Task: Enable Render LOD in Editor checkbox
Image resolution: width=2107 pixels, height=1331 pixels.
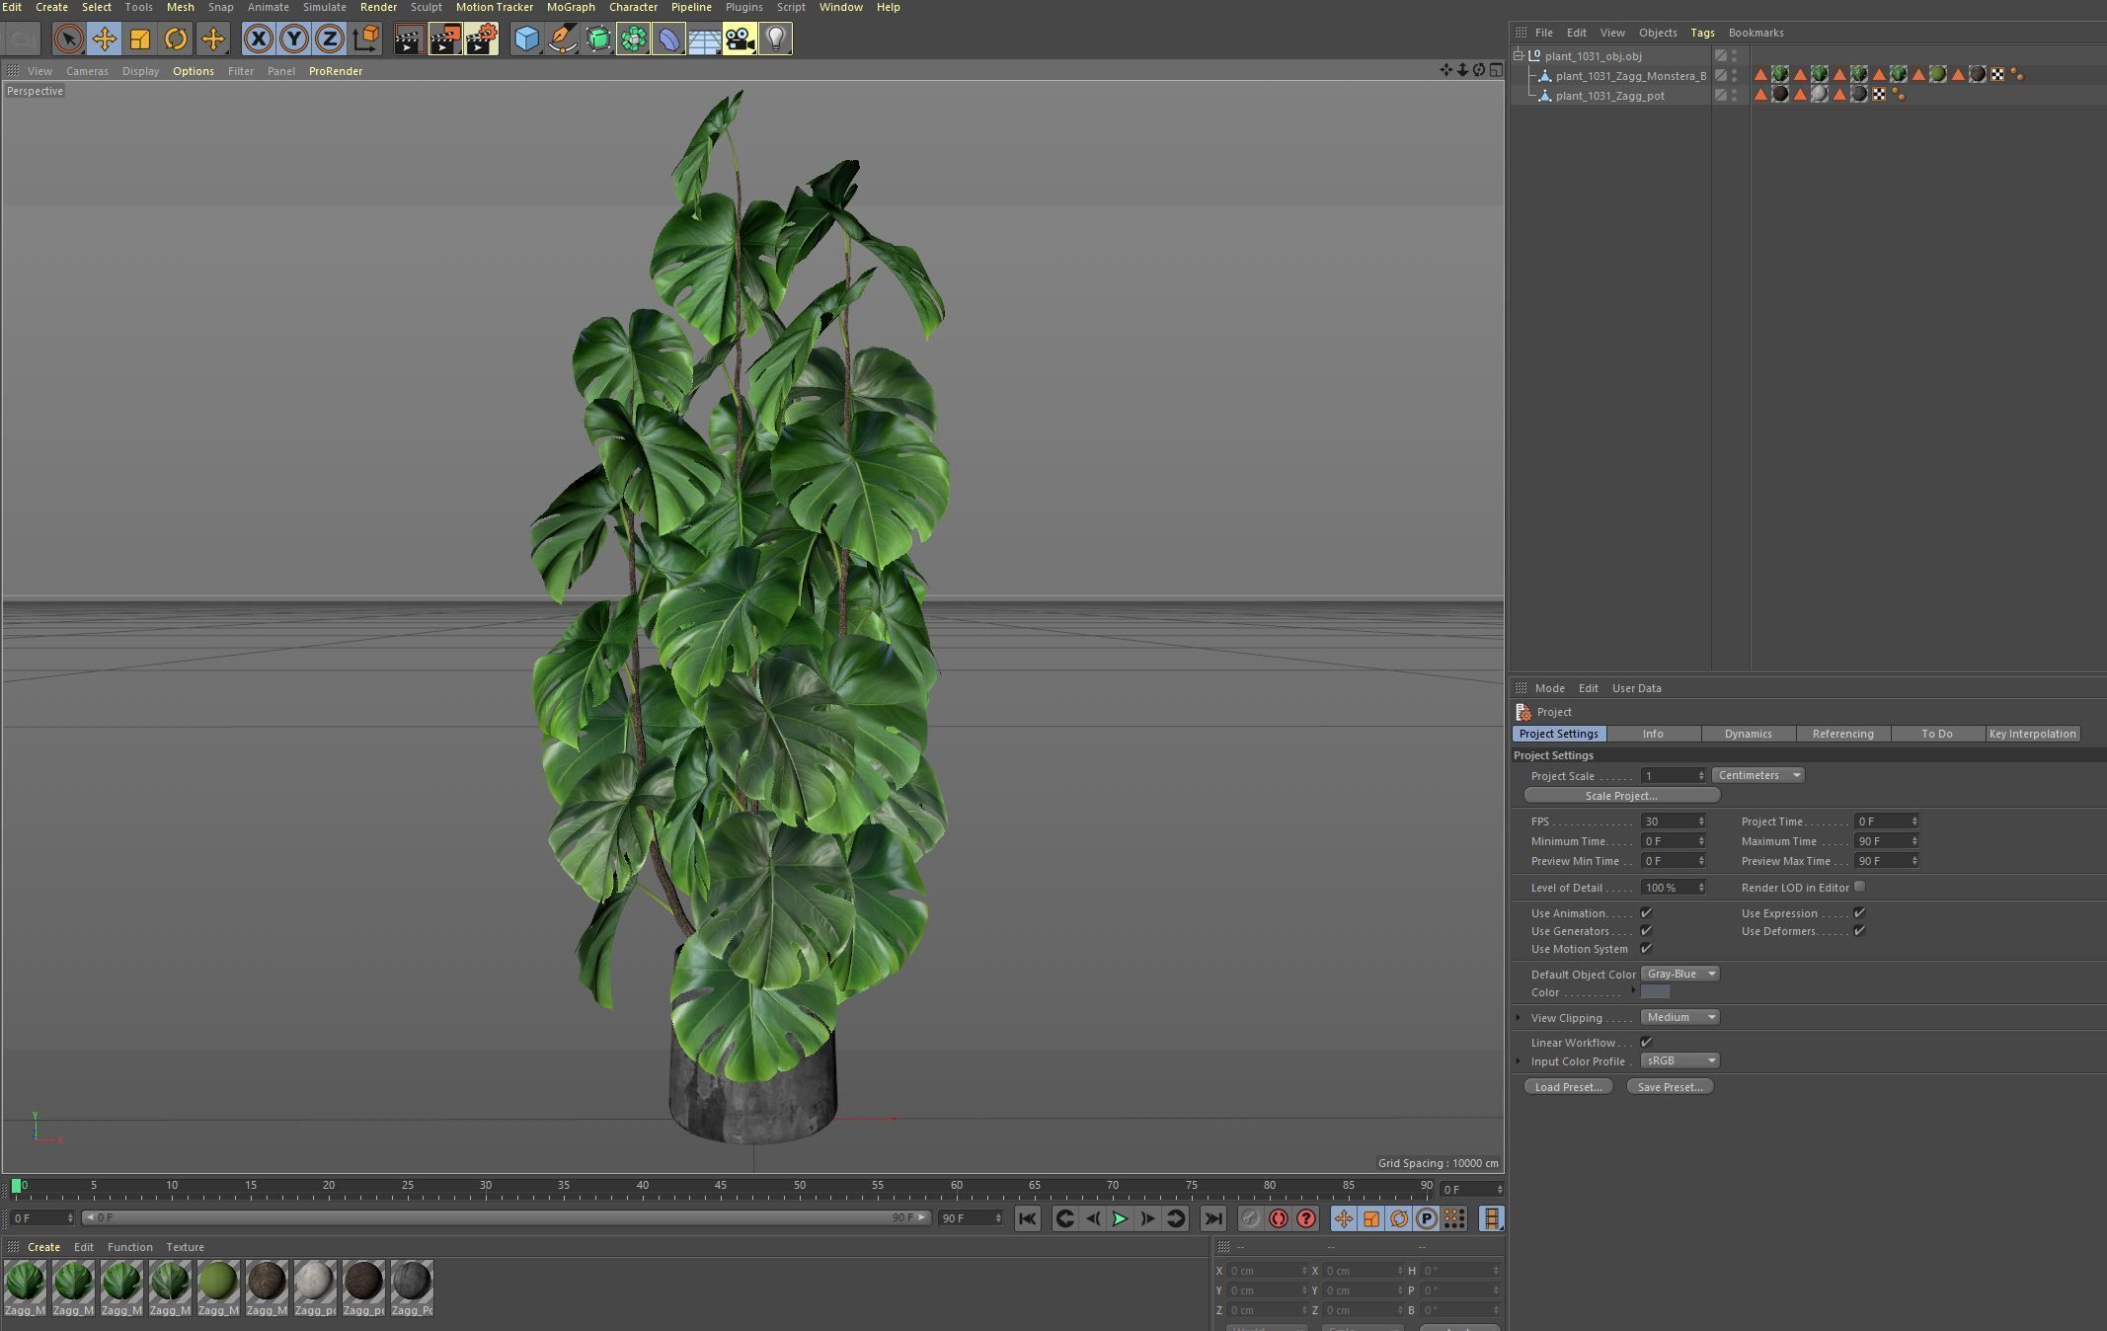Action: click(x=1859, y=887)
